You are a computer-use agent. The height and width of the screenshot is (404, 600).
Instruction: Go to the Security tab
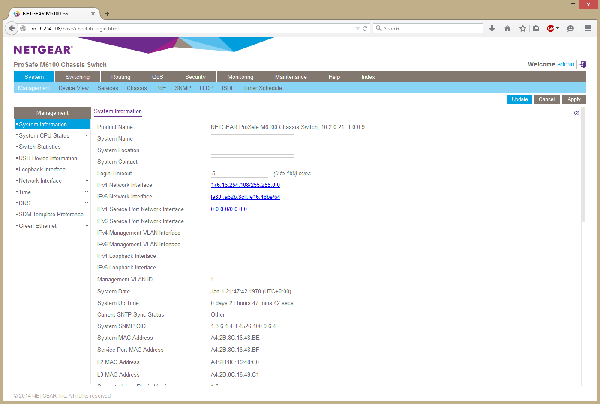[x=195, y=77]
